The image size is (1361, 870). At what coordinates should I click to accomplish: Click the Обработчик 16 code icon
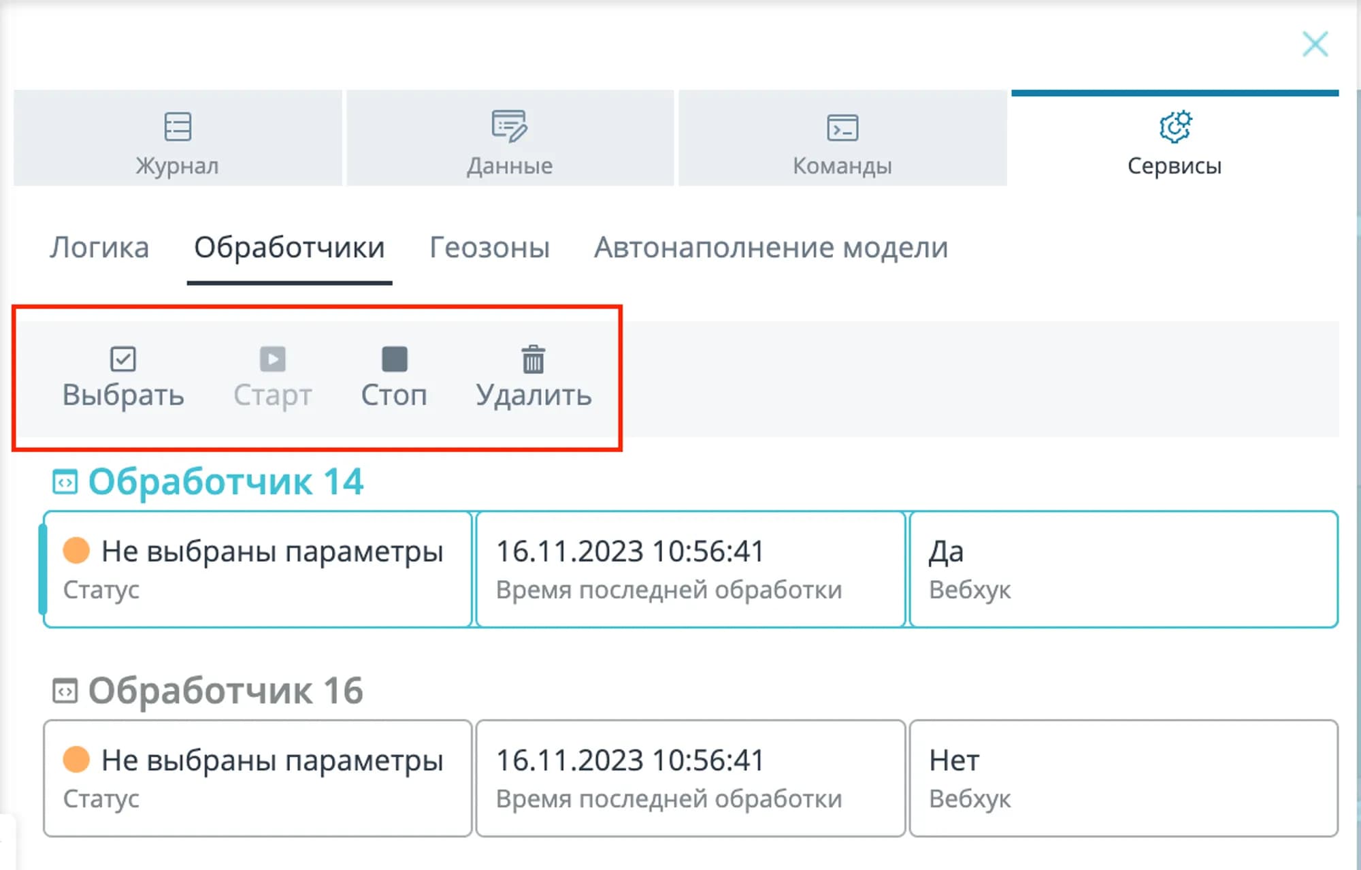click(65, 692)
